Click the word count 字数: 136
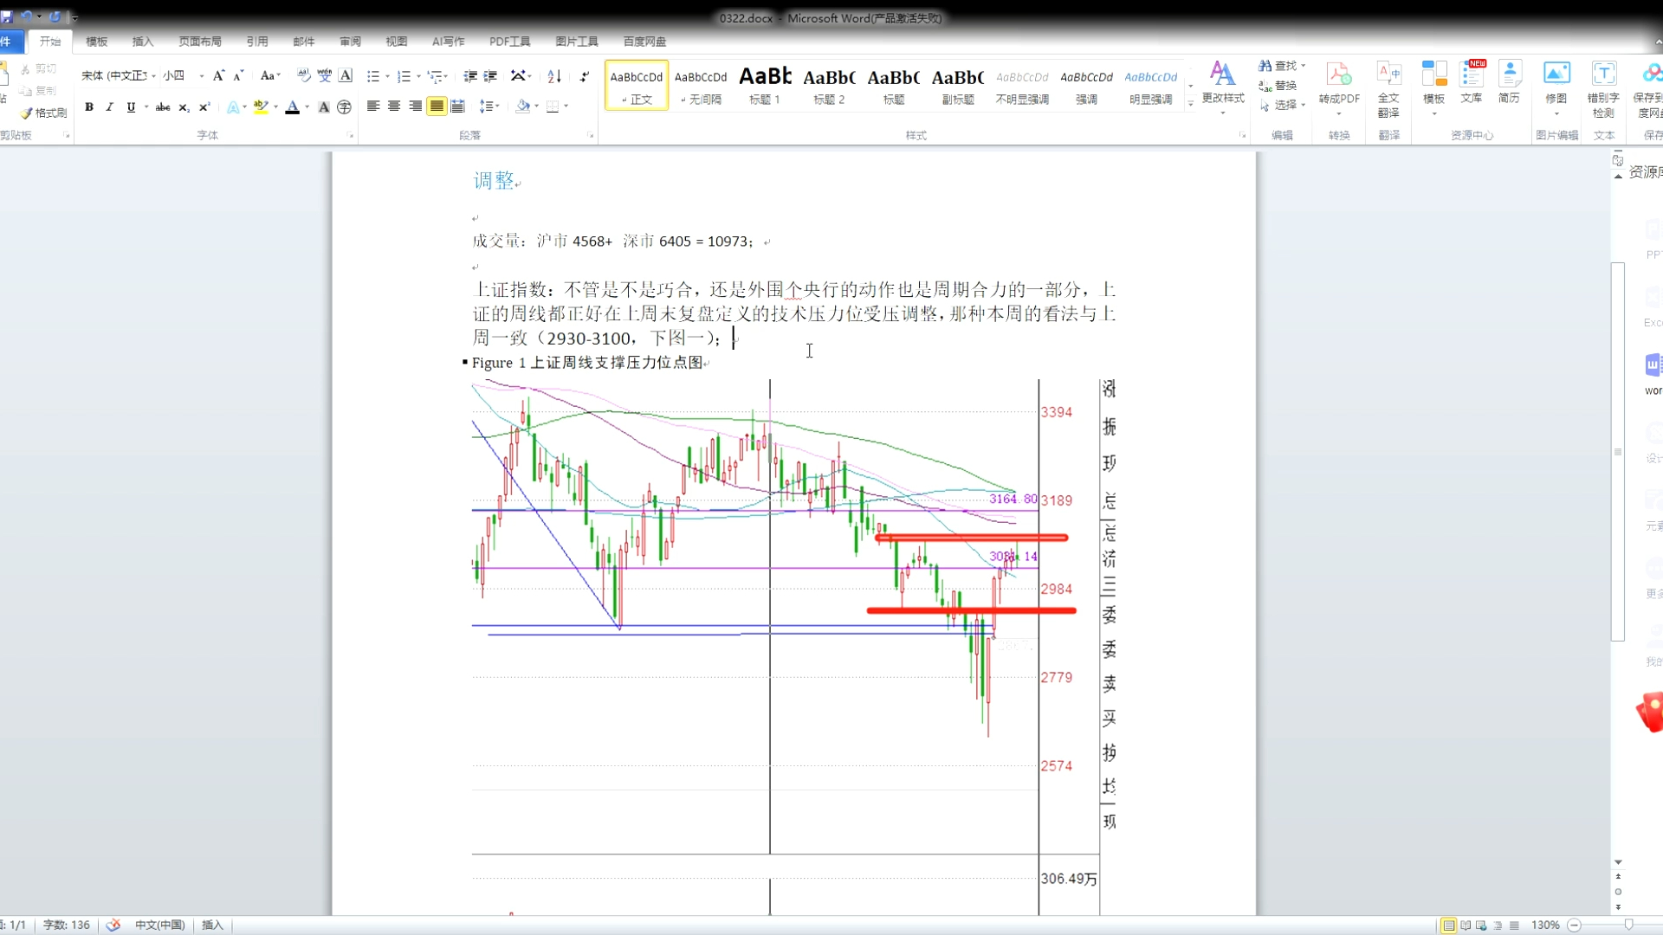This screenshot has height=935, width=1663. 67,925
